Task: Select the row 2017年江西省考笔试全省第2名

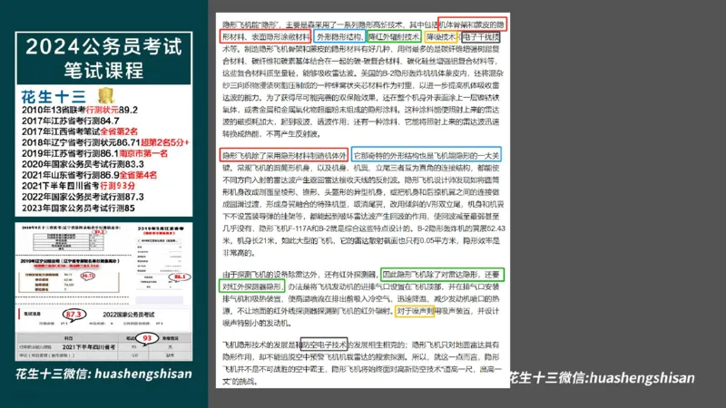Action: (80, 131)
